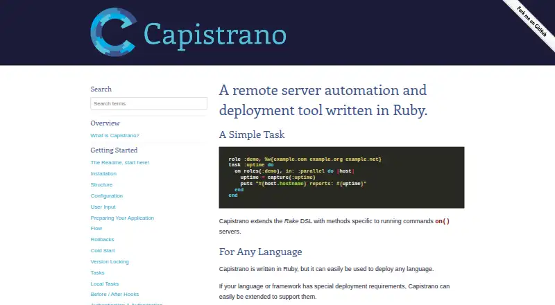Viewport: 555px width, 305px height.
Task: Click the on() inline code text
Action: click(x=442, y=221)
